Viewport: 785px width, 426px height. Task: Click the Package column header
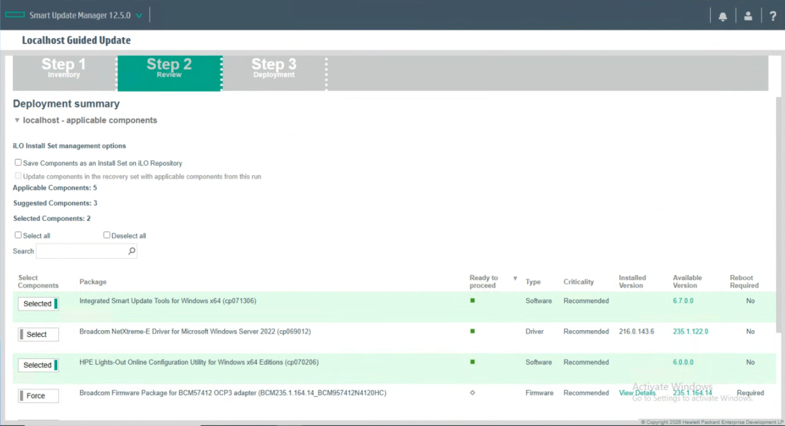click(93, 282)
